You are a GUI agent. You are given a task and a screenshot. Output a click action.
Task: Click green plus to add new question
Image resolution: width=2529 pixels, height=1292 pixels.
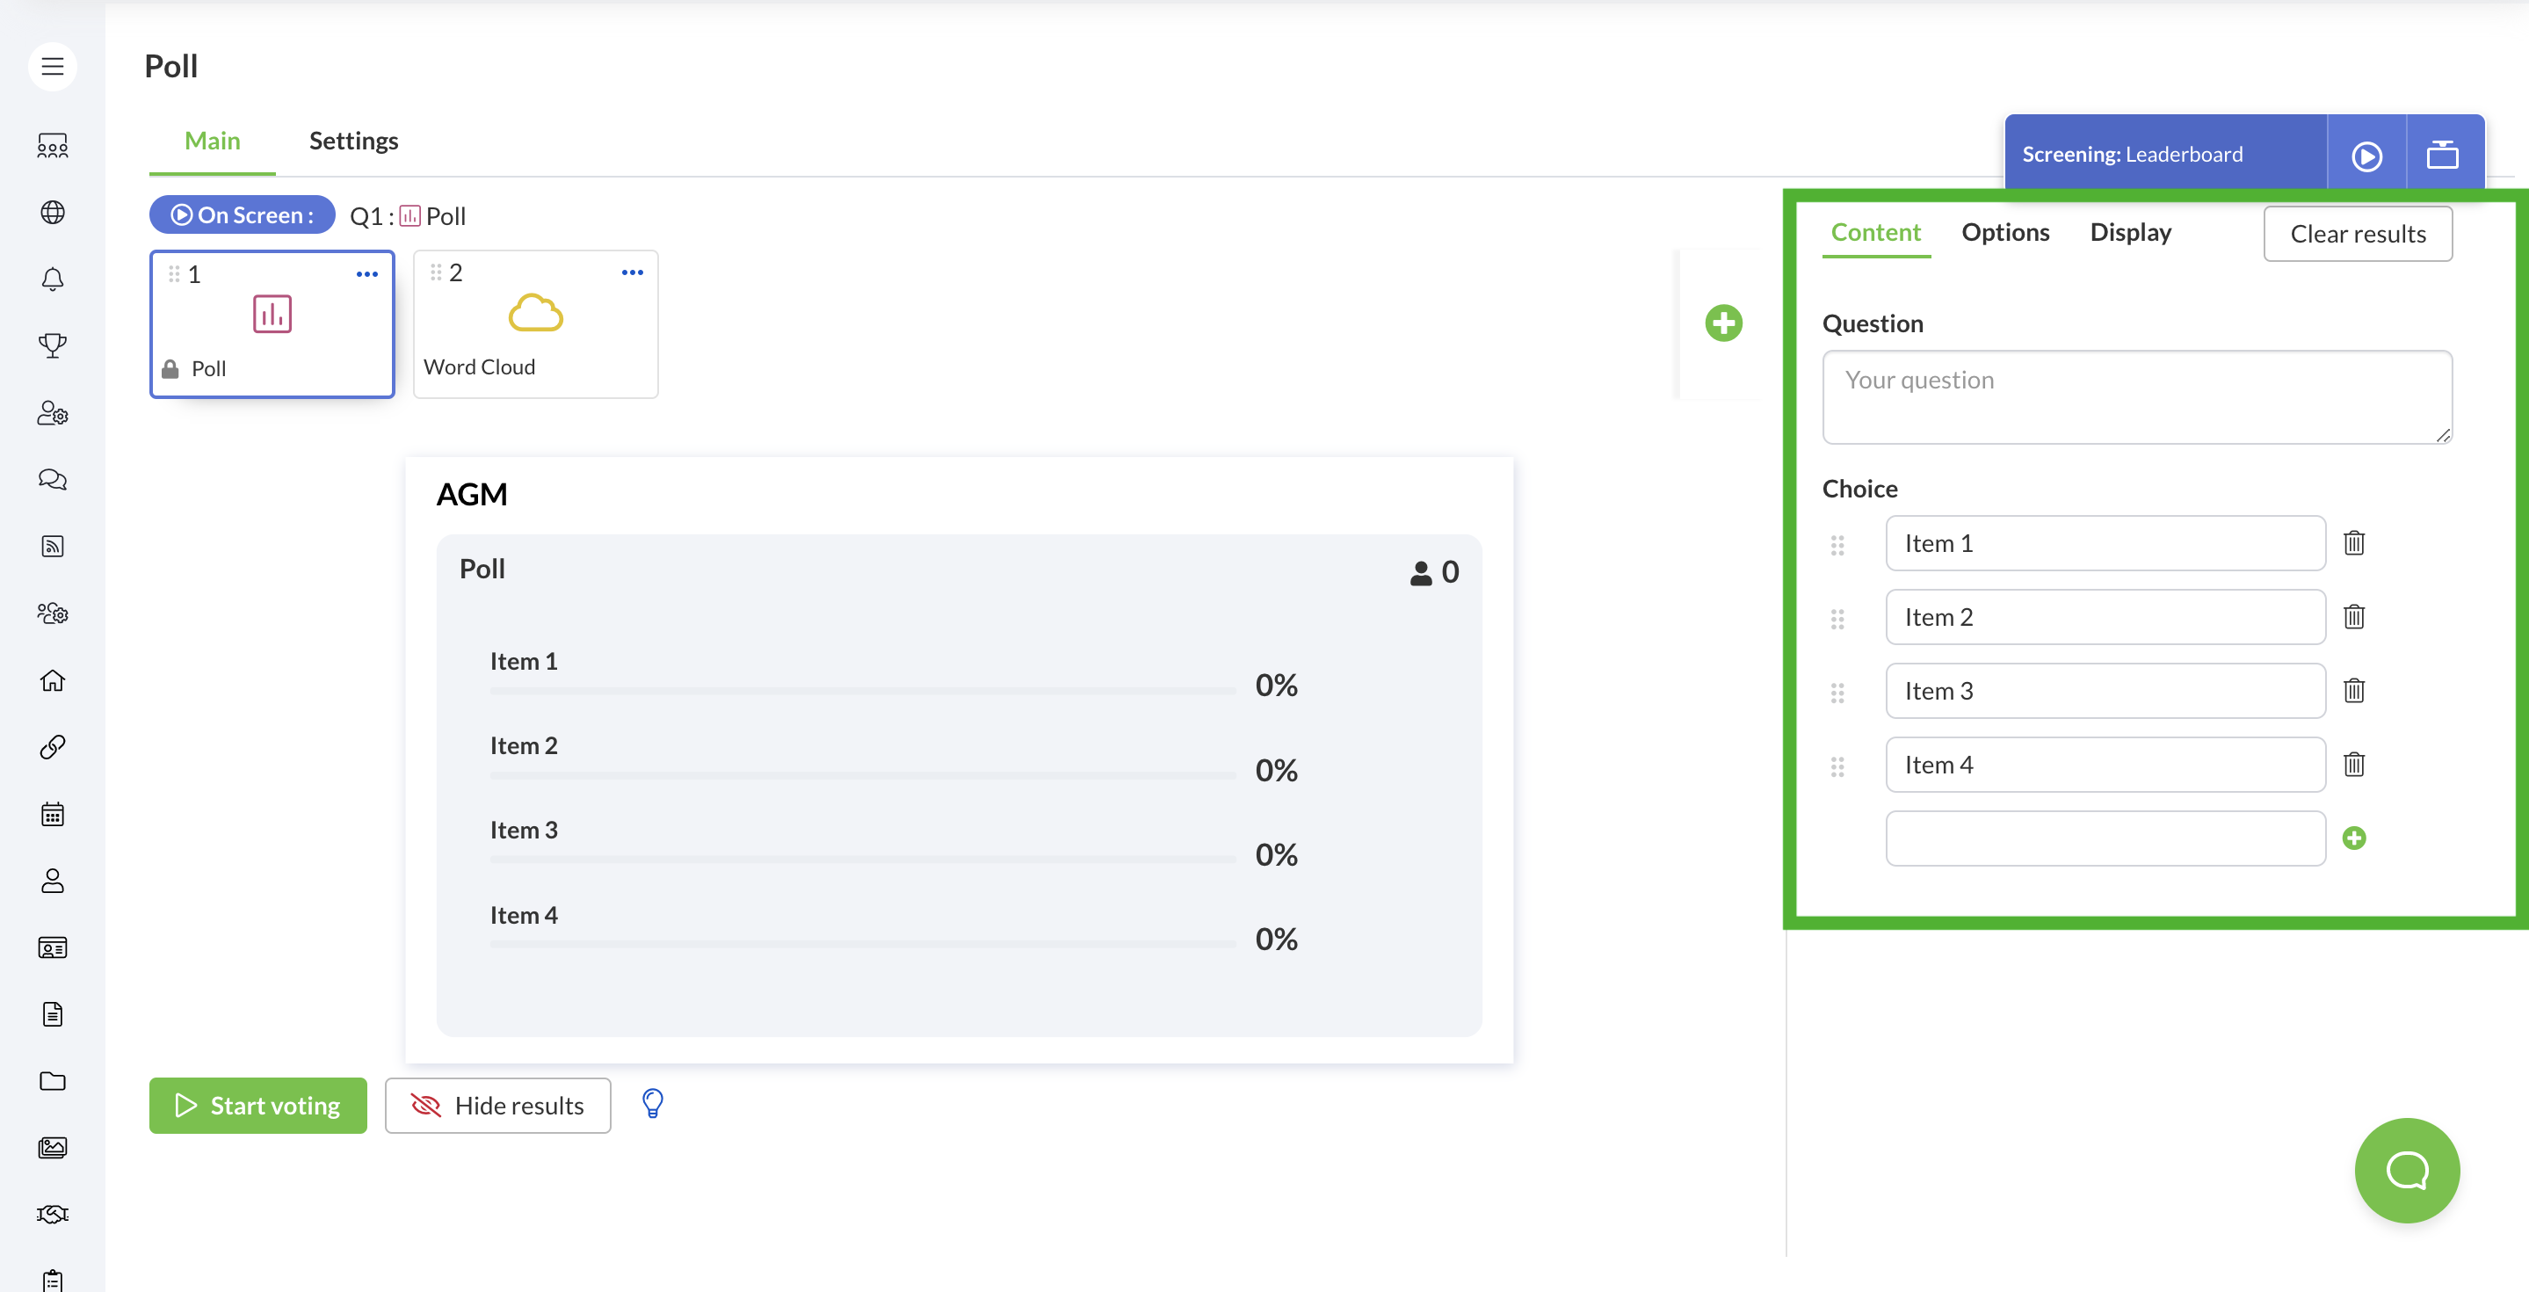point(1723,323)
